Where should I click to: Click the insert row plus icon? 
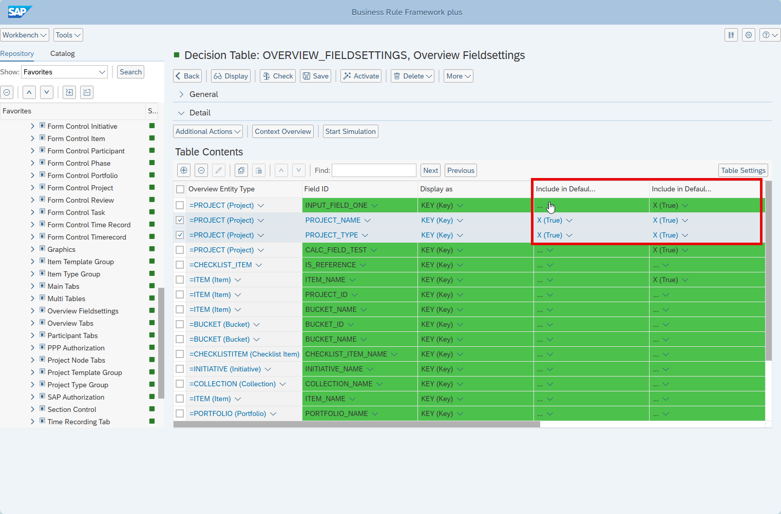click(184, 170)
